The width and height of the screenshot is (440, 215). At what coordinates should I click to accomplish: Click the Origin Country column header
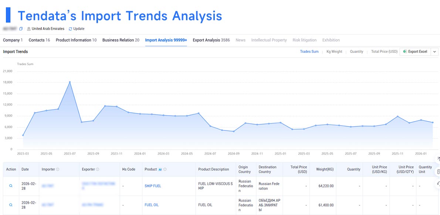(x=243, y=169)
